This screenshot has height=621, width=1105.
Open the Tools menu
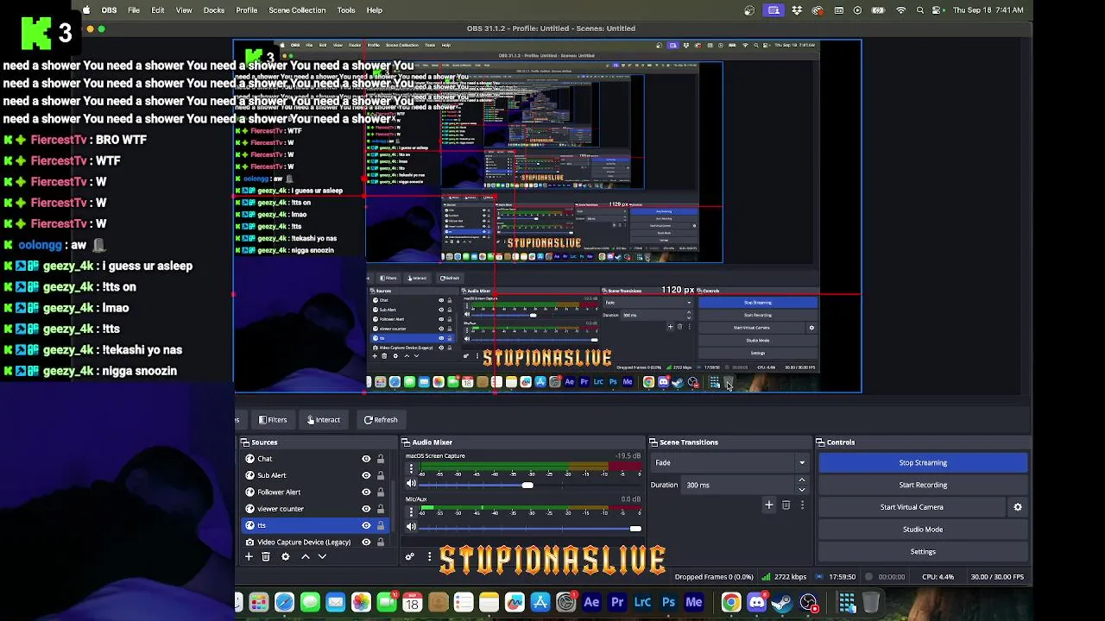pos(346,10)
